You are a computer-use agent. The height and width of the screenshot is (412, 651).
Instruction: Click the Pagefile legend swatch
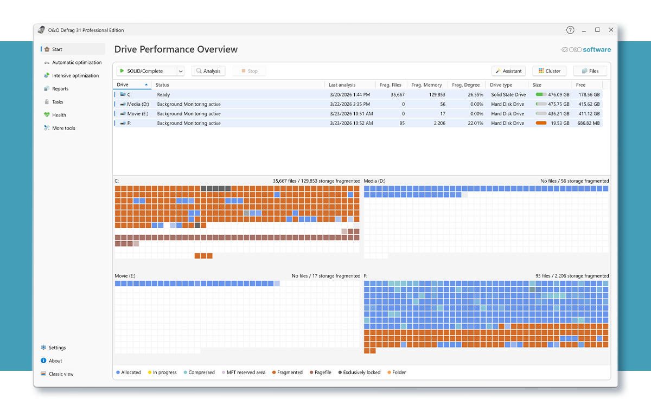tap(311, 372)
